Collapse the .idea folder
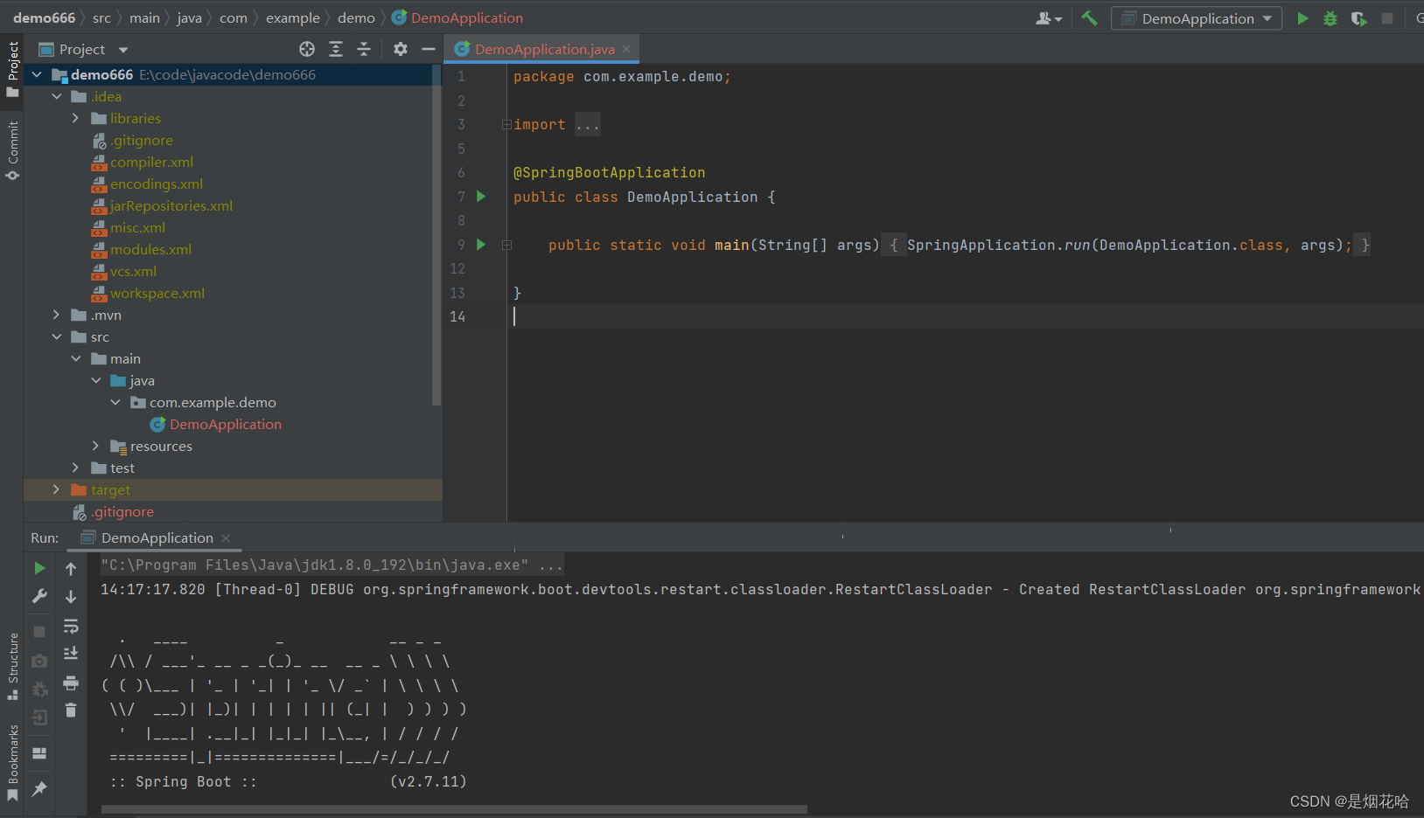 coord(57,97)
